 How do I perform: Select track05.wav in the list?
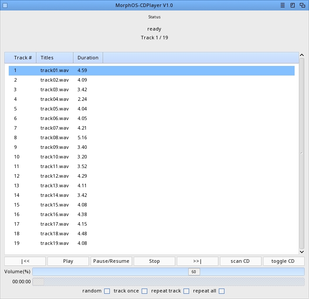152,109
